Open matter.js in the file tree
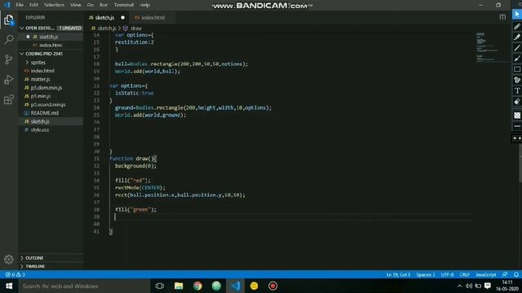This screenshot has height=293, width=522. (40, 79)
